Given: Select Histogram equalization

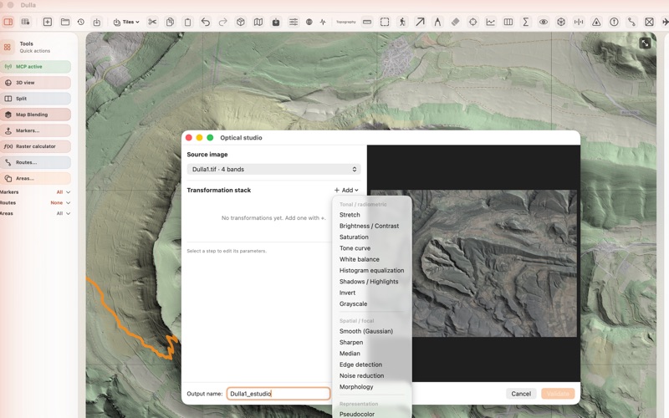Looking at the screenshot, I should pos(371,270).
